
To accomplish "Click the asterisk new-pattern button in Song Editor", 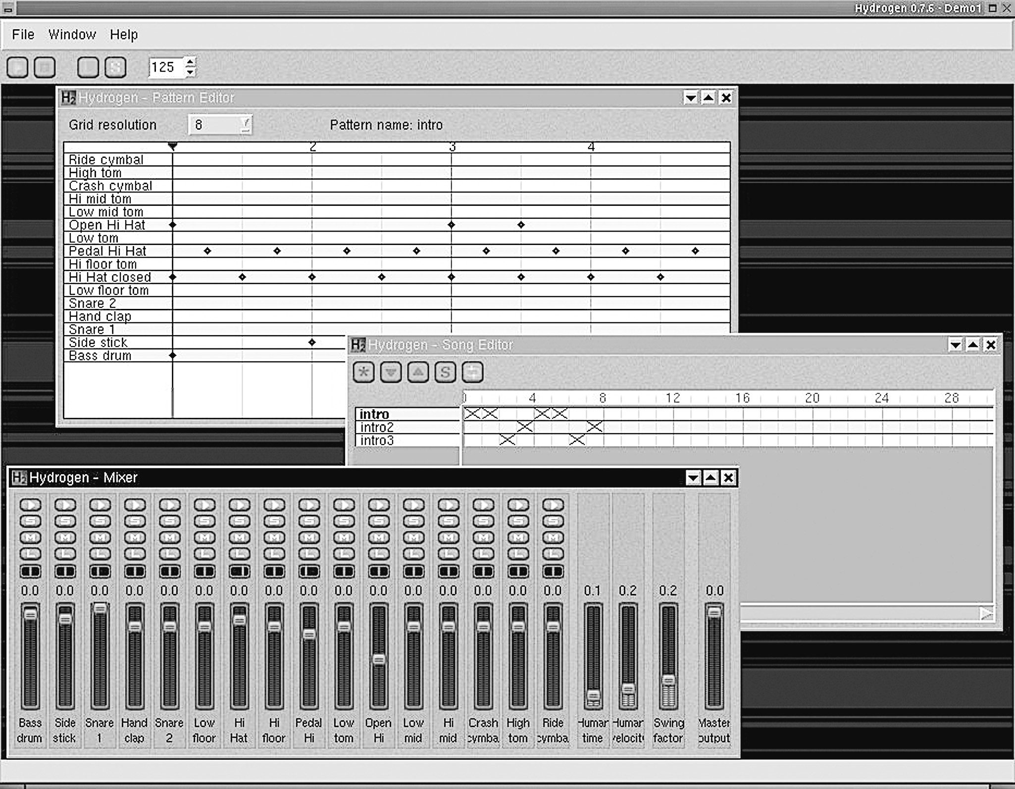I will click(363, 372).
